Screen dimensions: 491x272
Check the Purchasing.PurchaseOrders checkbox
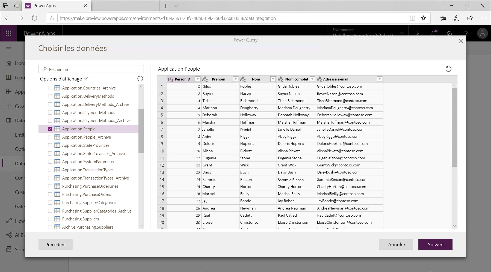pos(50,194)
